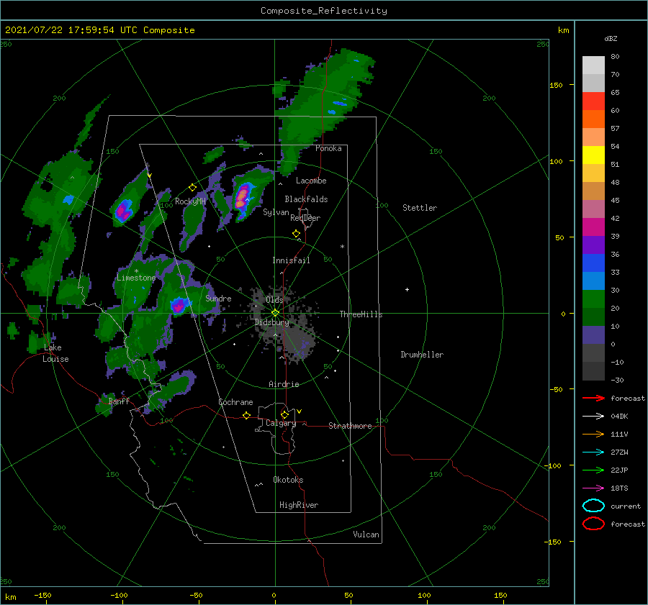Click the cyan current ellipse legend icon

[593, 506]
